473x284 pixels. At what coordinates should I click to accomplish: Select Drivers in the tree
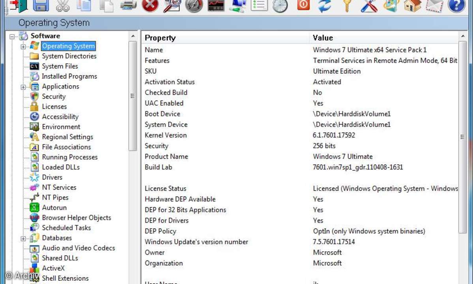(52, 177)
